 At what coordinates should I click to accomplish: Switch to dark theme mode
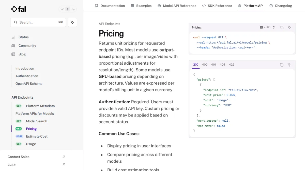(x=73, y=9)
